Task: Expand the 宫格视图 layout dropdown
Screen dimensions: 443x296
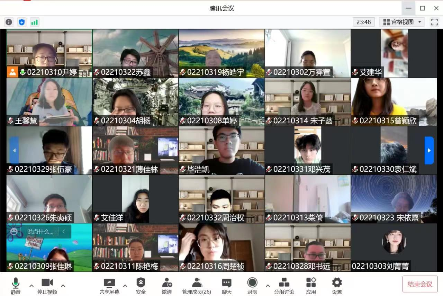Action: [402, 22]
